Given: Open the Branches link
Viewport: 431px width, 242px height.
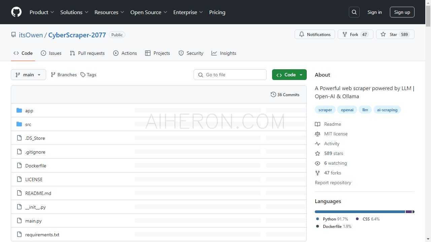Looking at the screenshot, I should coord(64,75).
